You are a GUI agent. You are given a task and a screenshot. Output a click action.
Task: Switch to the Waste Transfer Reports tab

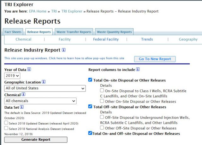74,32
